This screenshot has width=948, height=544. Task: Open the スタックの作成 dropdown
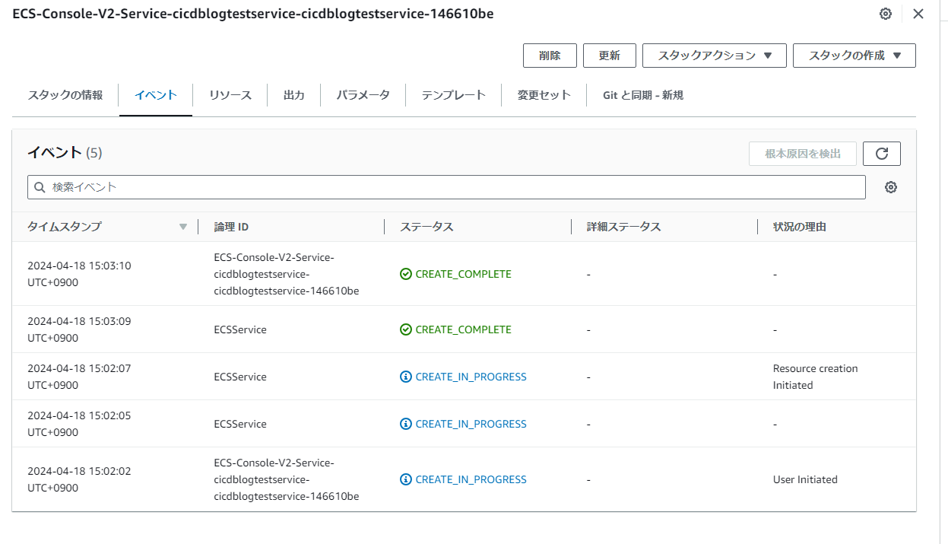(x=854, y=56)
